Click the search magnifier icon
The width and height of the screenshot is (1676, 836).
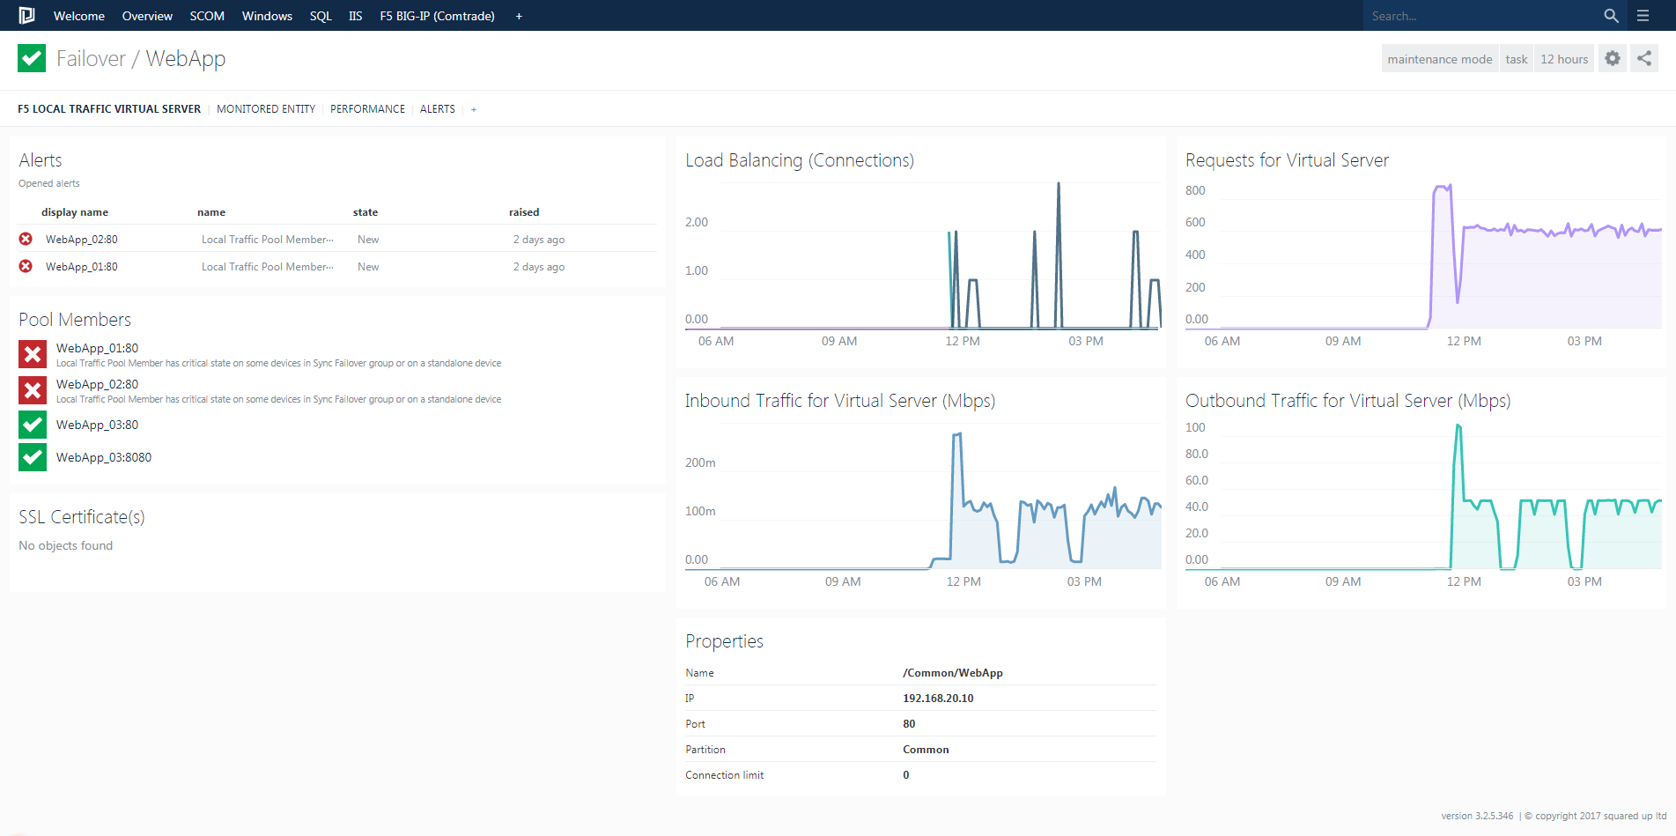point(1611,15)
